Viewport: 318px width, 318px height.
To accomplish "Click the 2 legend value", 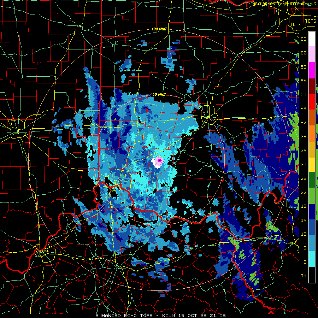I will click(x=305, y=262).
